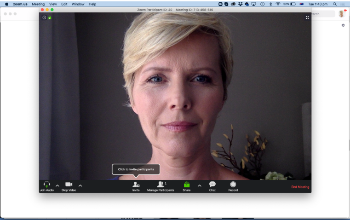Image resolution: width=350 pixels, height=220 pixels.
Task: Click profile avatar in background Zoom window
Action: point(342,14)
